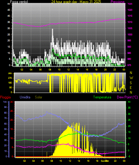
Task: Click "70" on the blue humidity axis
Action: (5, 118)
